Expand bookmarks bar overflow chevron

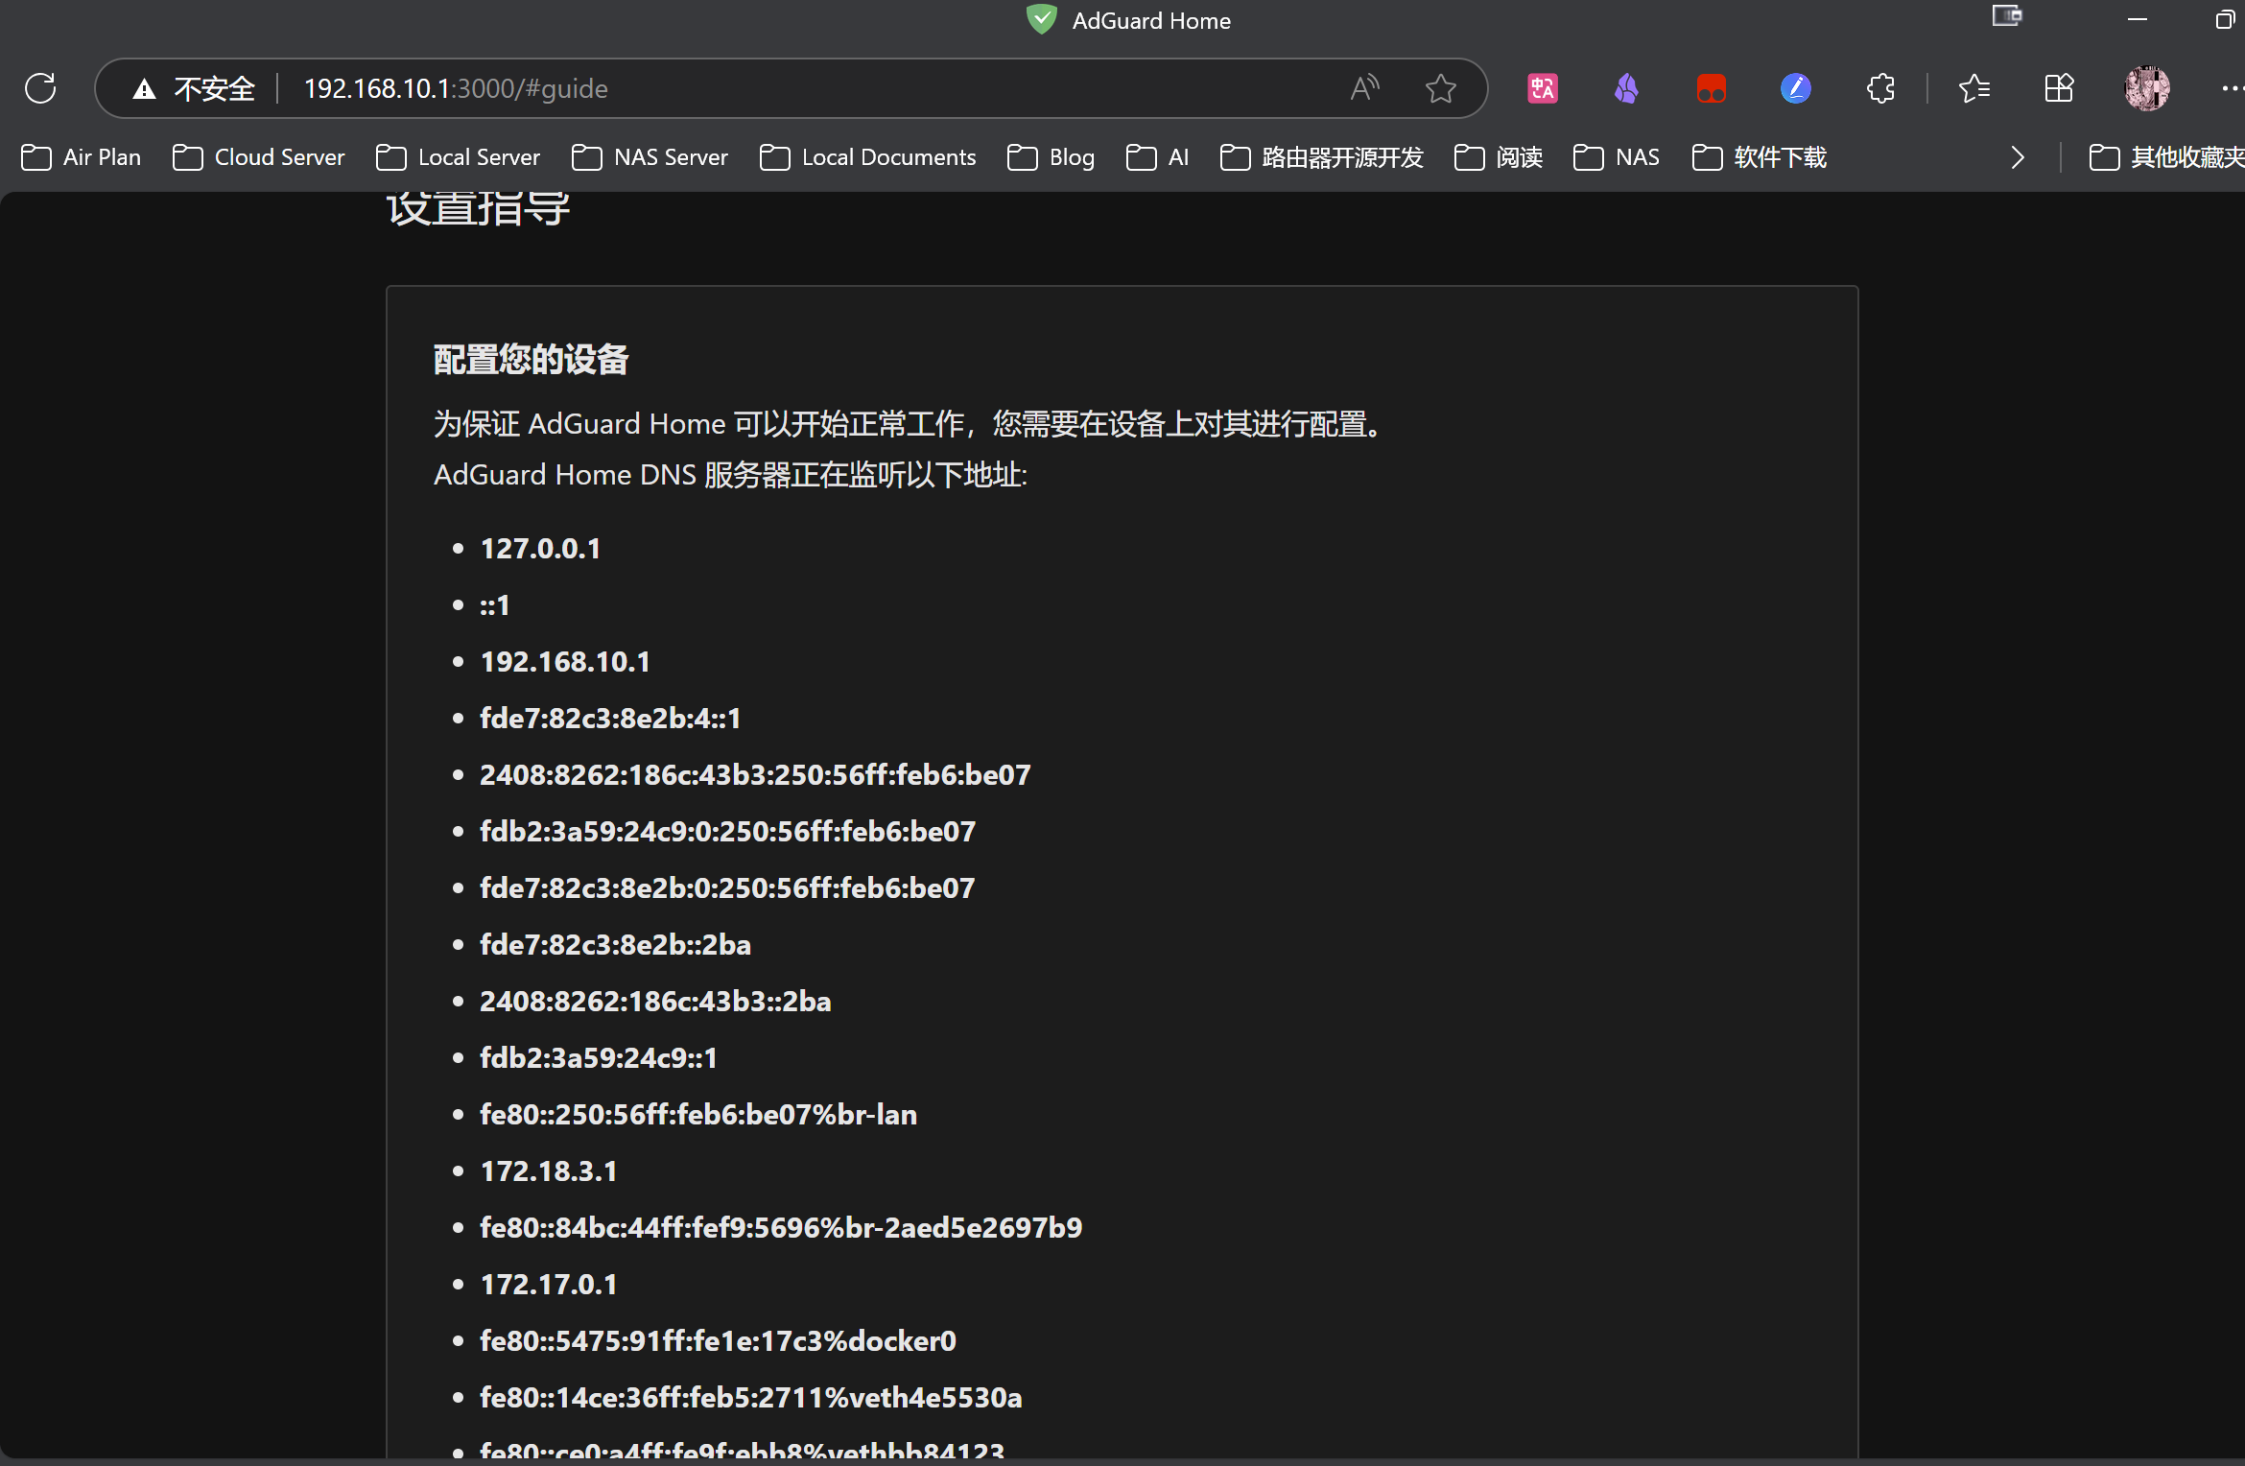coord(2017,157)
